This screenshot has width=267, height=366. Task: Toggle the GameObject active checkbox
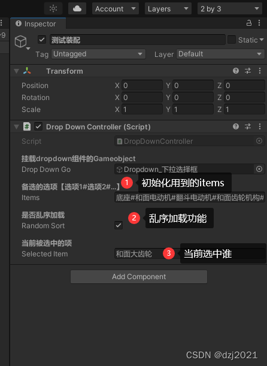42,40
